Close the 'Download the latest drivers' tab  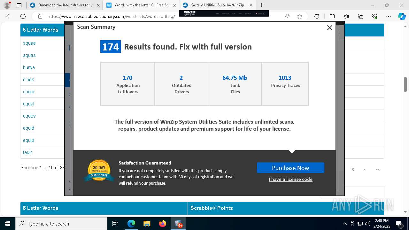coord(98,5)
